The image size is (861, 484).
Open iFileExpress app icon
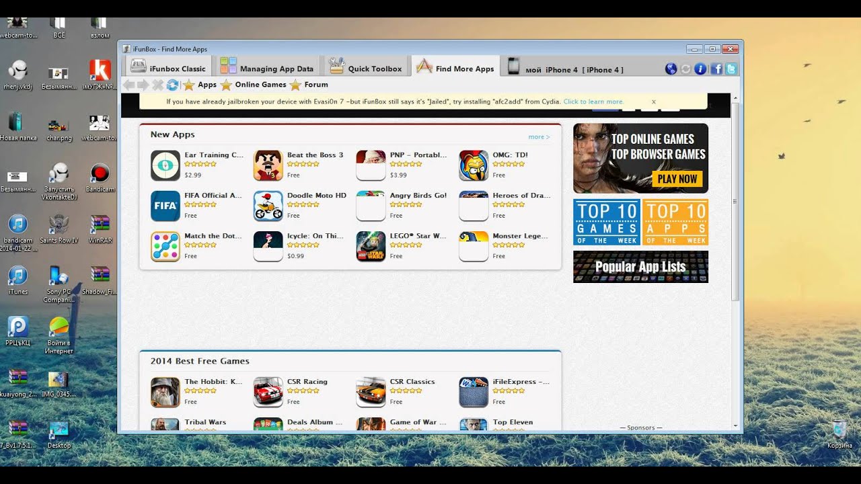coord(474,392)
